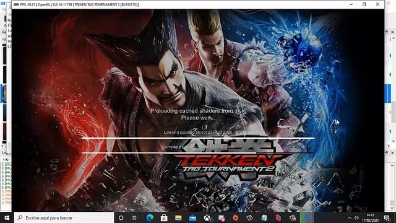Click the game list scrollbar down arrow in RPCS3
The height and width of the screenshot is (223, 396).
pos(394,141)
